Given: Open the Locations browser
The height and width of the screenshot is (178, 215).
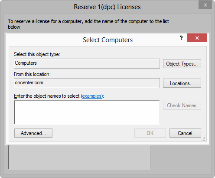Looking at the screenshot, I should 182,83.
